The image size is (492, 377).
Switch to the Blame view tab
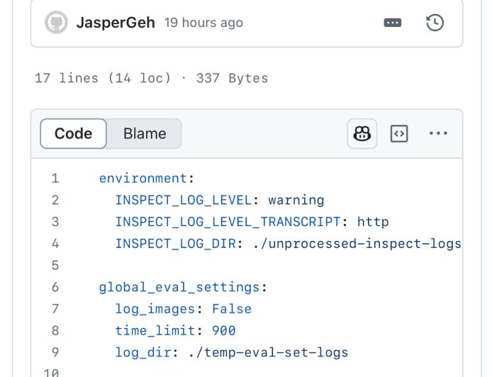pos(145,134)
